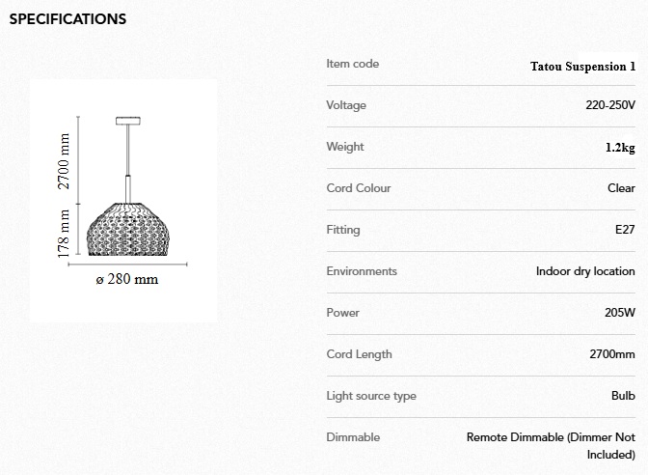The height and width of the screenshot is (475, 648).
Task: Click the 1.2kg weight value
Action: click(x=620, y=148)
